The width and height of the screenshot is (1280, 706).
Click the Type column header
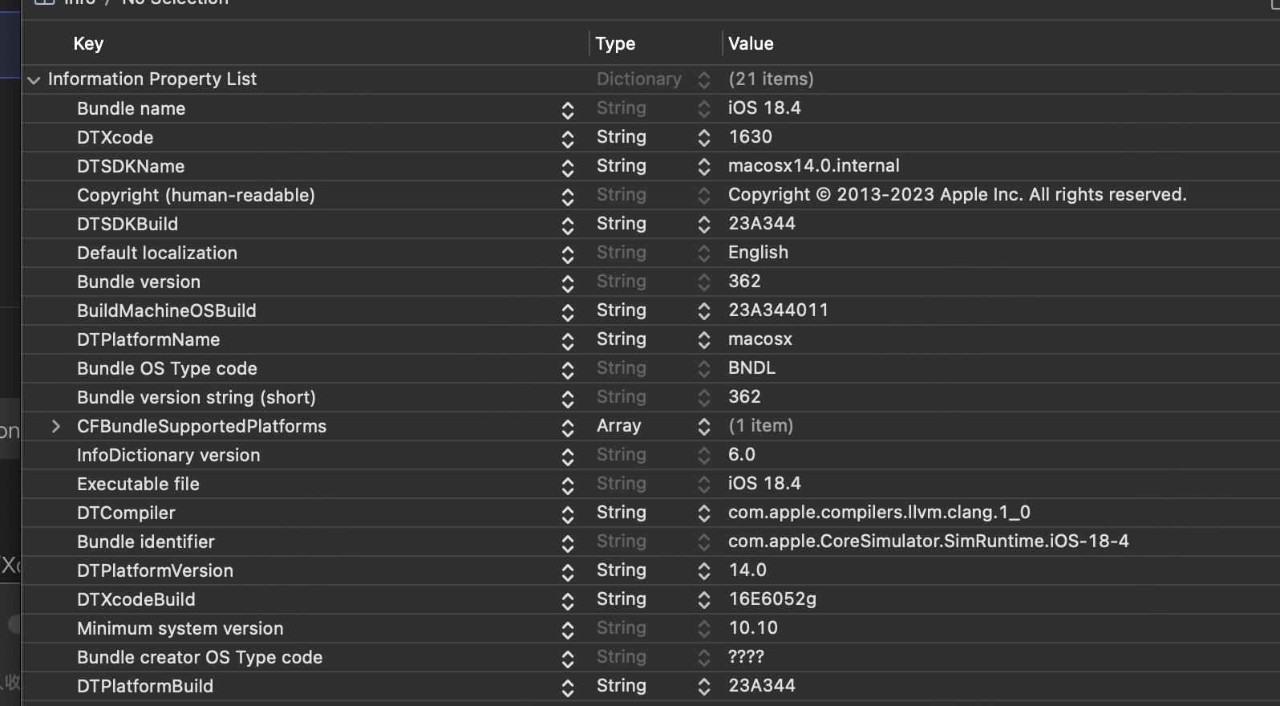pyautogui.click(x=615, y=43)
